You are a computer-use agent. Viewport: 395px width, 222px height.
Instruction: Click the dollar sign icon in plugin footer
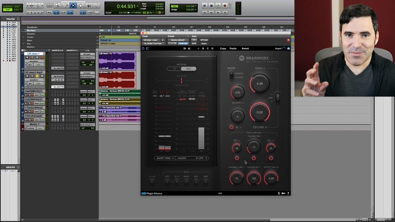click(279, 193)
